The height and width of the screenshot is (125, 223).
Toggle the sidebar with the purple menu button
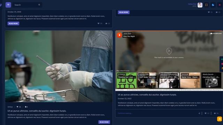8,5
